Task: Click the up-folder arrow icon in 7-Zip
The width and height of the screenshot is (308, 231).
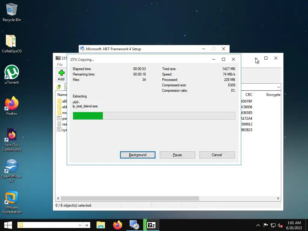Action: click(x=59, y=87)
